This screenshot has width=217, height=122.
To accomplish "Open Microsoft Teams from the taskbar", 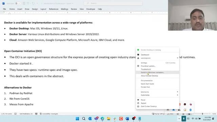I will pyautogui.click(x=96, y=119).
